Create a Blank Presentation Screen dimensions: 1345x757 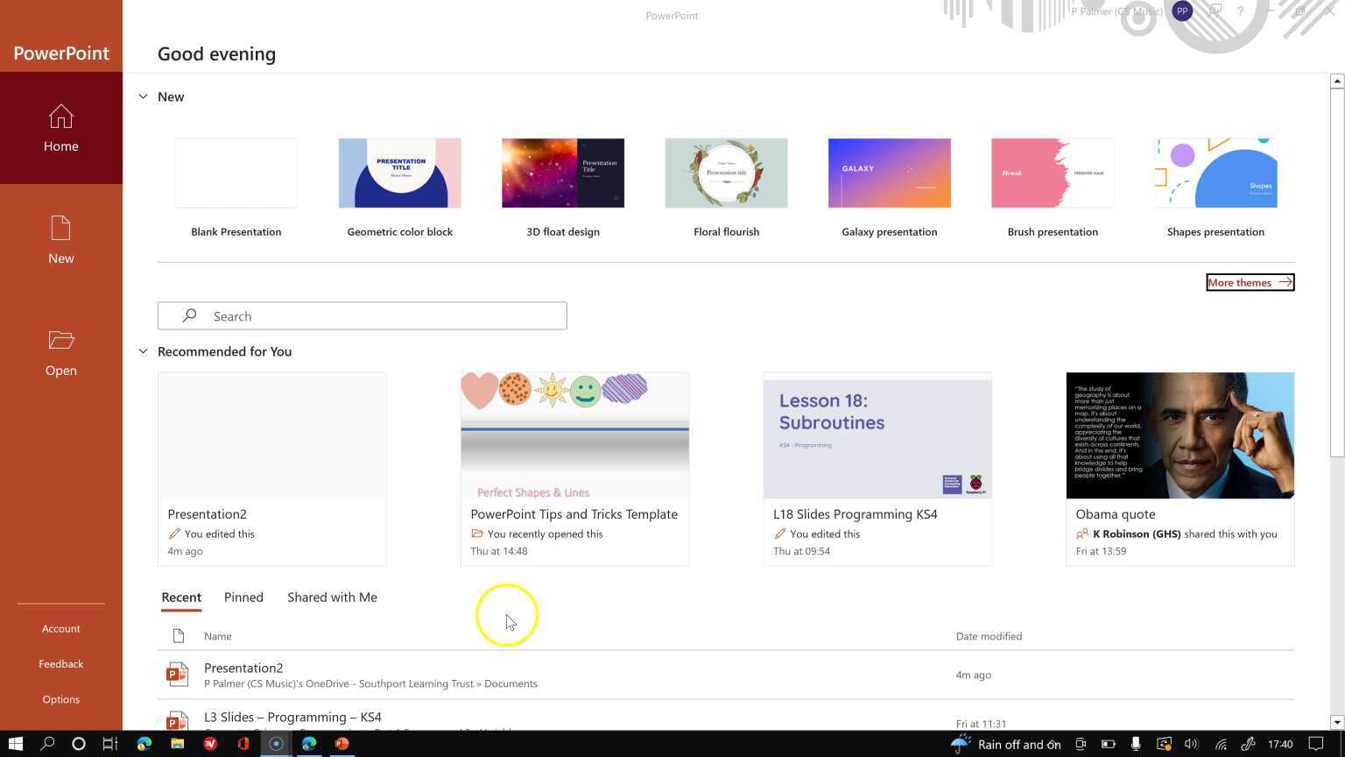pyautogui.click(x=236, y=187)
